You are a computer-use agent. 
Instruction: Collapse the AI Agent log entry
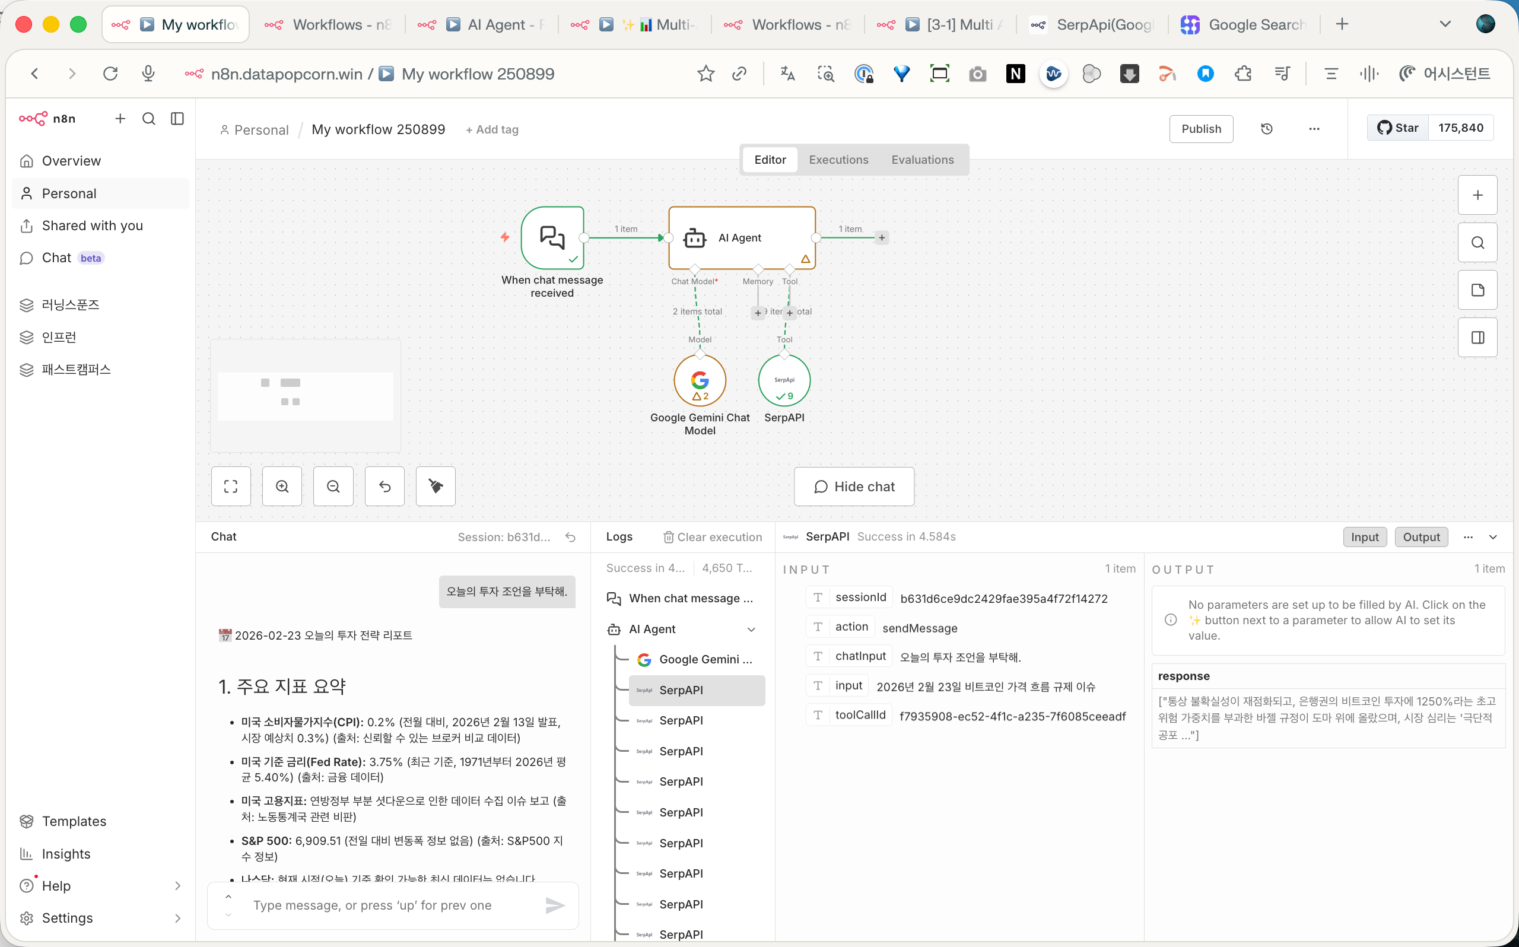[751, 630]
